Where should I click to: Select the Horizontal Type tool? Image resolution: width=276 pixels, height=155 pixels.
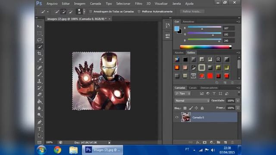click(39, 129)
